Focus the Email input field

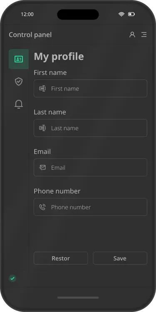[91, 167]
